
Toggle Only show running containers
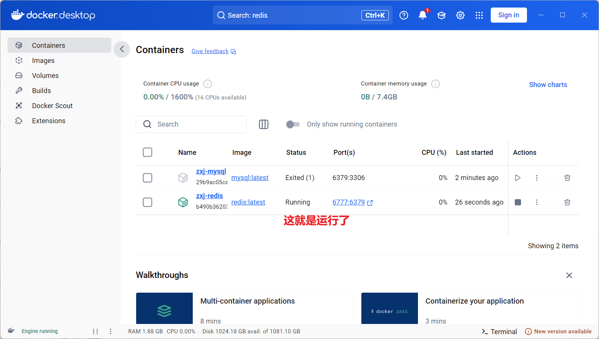click(x=293, y=124)
